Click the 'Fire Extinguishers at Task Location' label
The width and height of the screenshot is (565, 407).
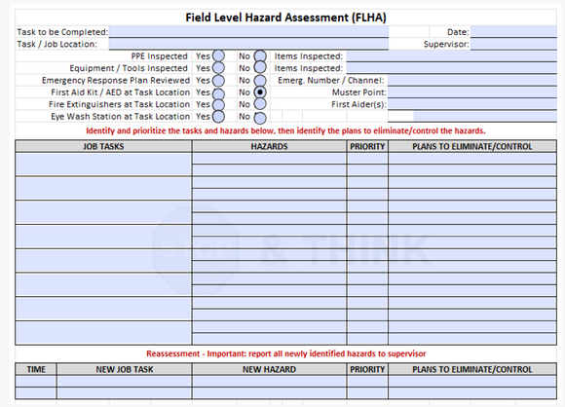(119, 104)
